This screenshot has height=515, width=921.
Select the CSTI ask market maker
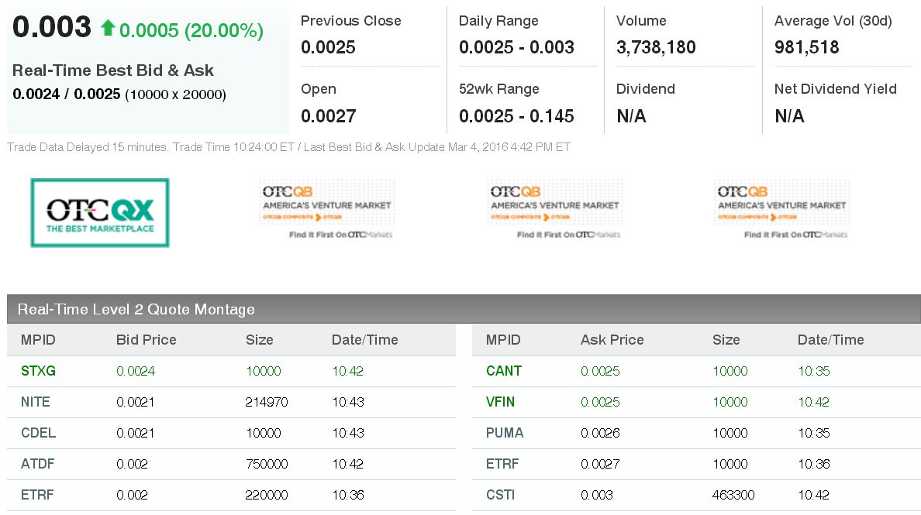[x=500, y=495]
